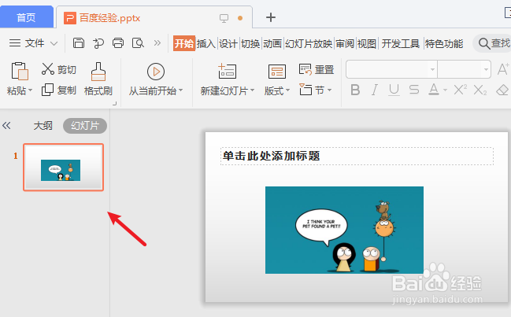Click the clear formatting eraser icon
This screenshot has height=317, width=511.
point(502,90)
